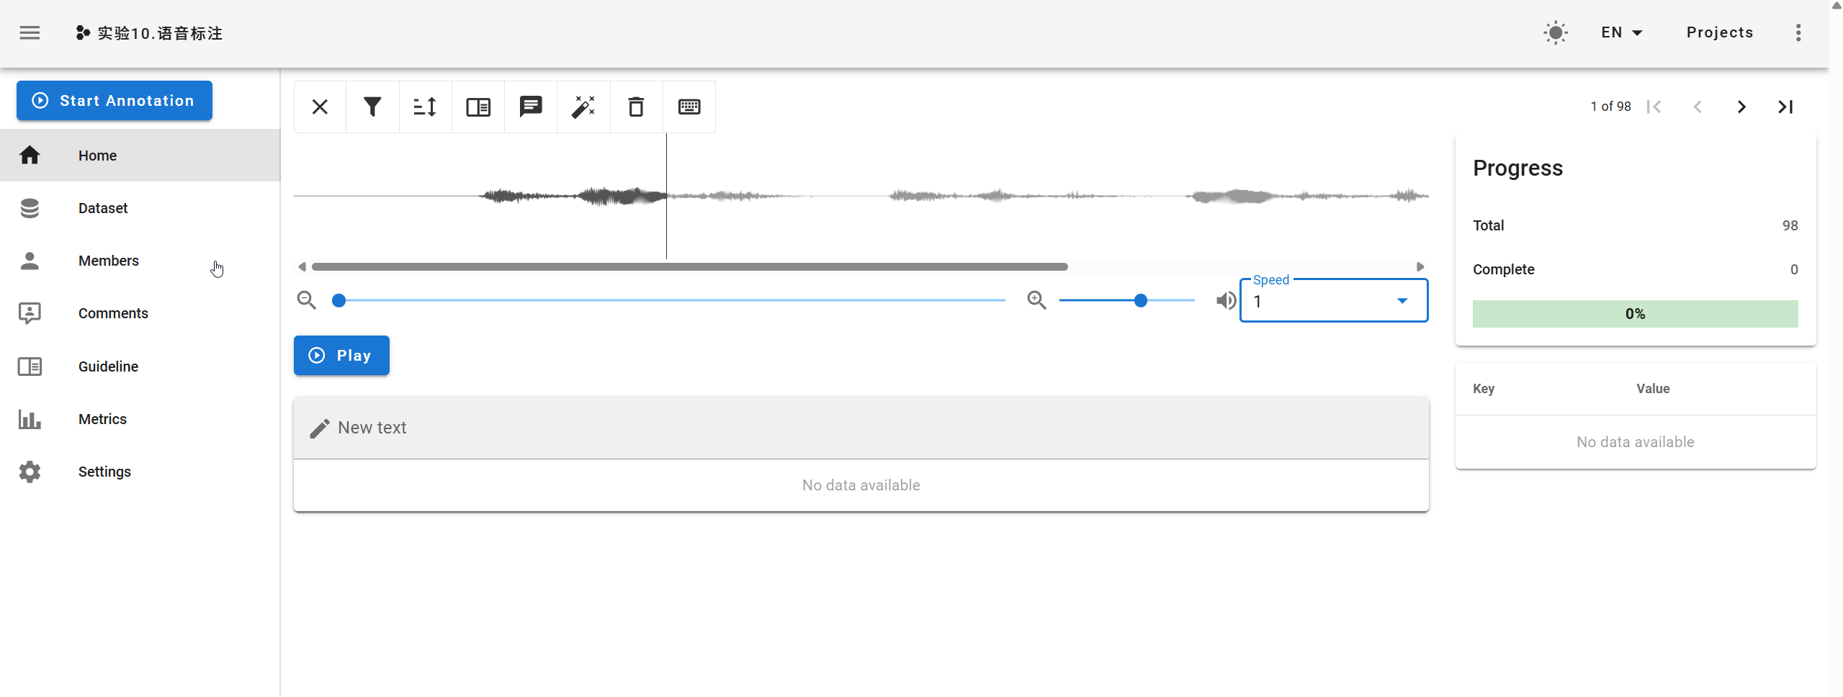Click the filter funnel icon in toolbar

tap(372, 107)
